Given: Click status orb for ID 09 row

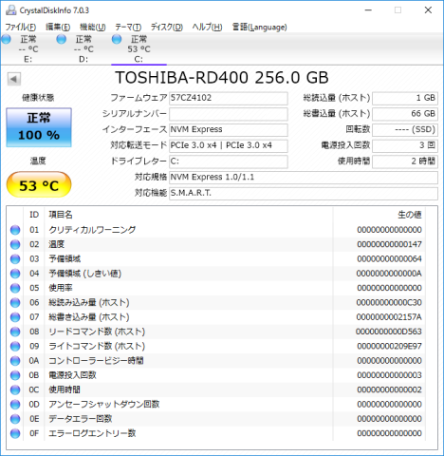Looking at the screenshot, I should coord(15,347).
